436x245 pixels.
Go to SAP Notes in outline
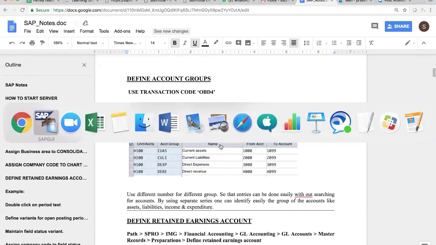pyautogui.click(x=16, y=85)
